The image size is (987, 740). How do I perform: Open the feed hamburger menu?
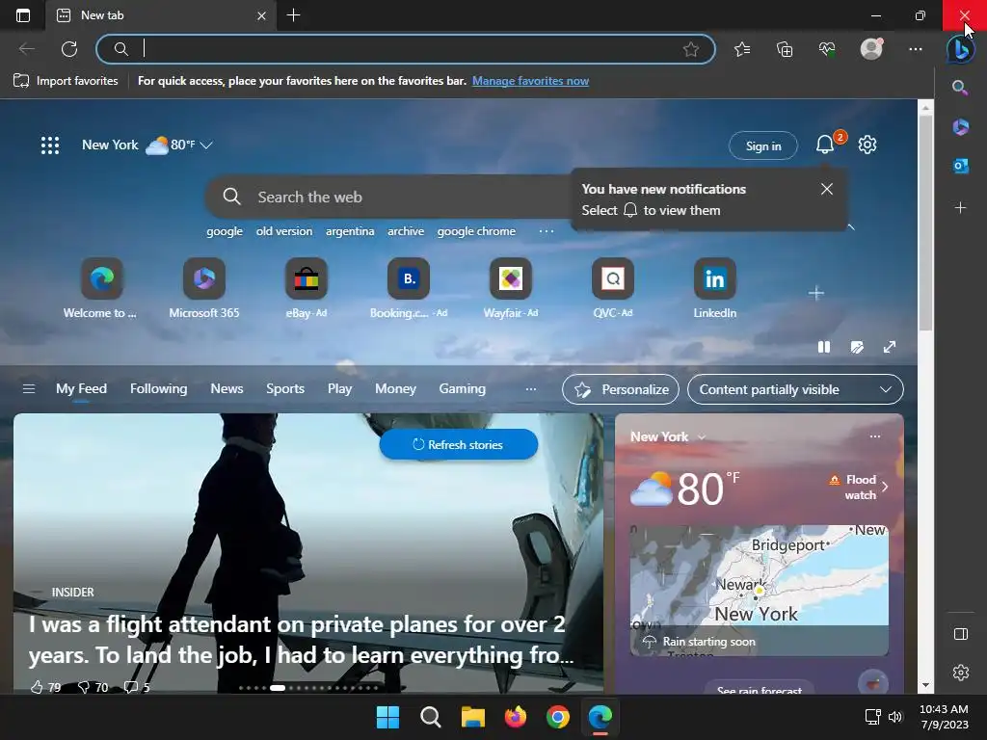click(x=28, y=389)
